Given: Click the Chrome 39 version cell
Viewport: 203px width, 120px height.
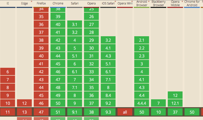Looking at the screenshot, I should tap(58, 16).
